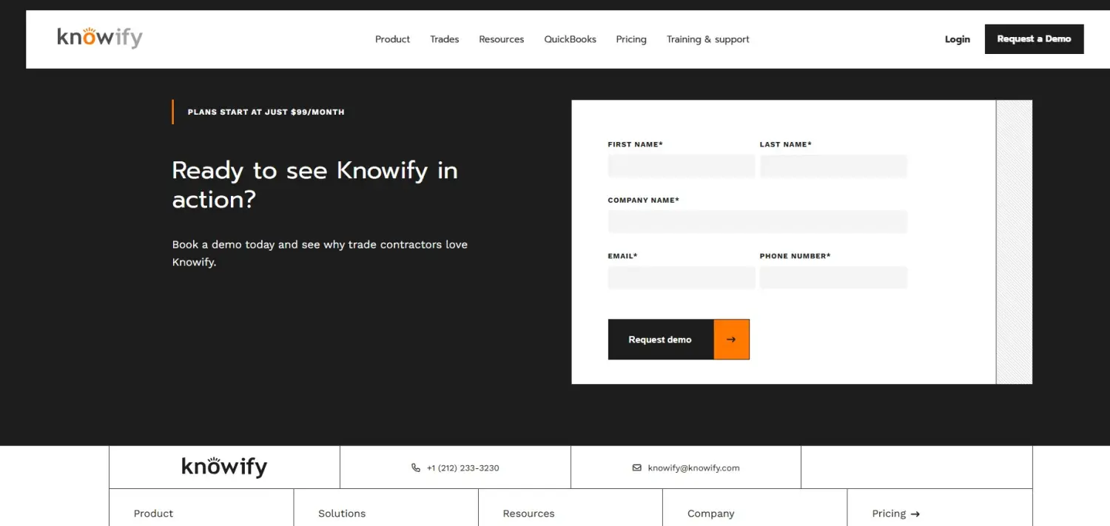Open Training & support menu
The height and width of the screenshot is (526, 1110).
pyautogui.click(x=708, y=39)
